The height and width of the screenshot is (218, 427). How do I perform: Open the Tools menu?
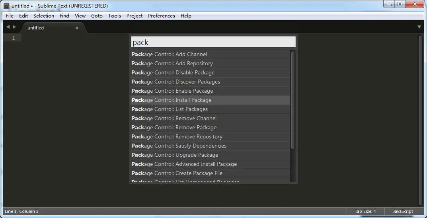click(114, 16)
